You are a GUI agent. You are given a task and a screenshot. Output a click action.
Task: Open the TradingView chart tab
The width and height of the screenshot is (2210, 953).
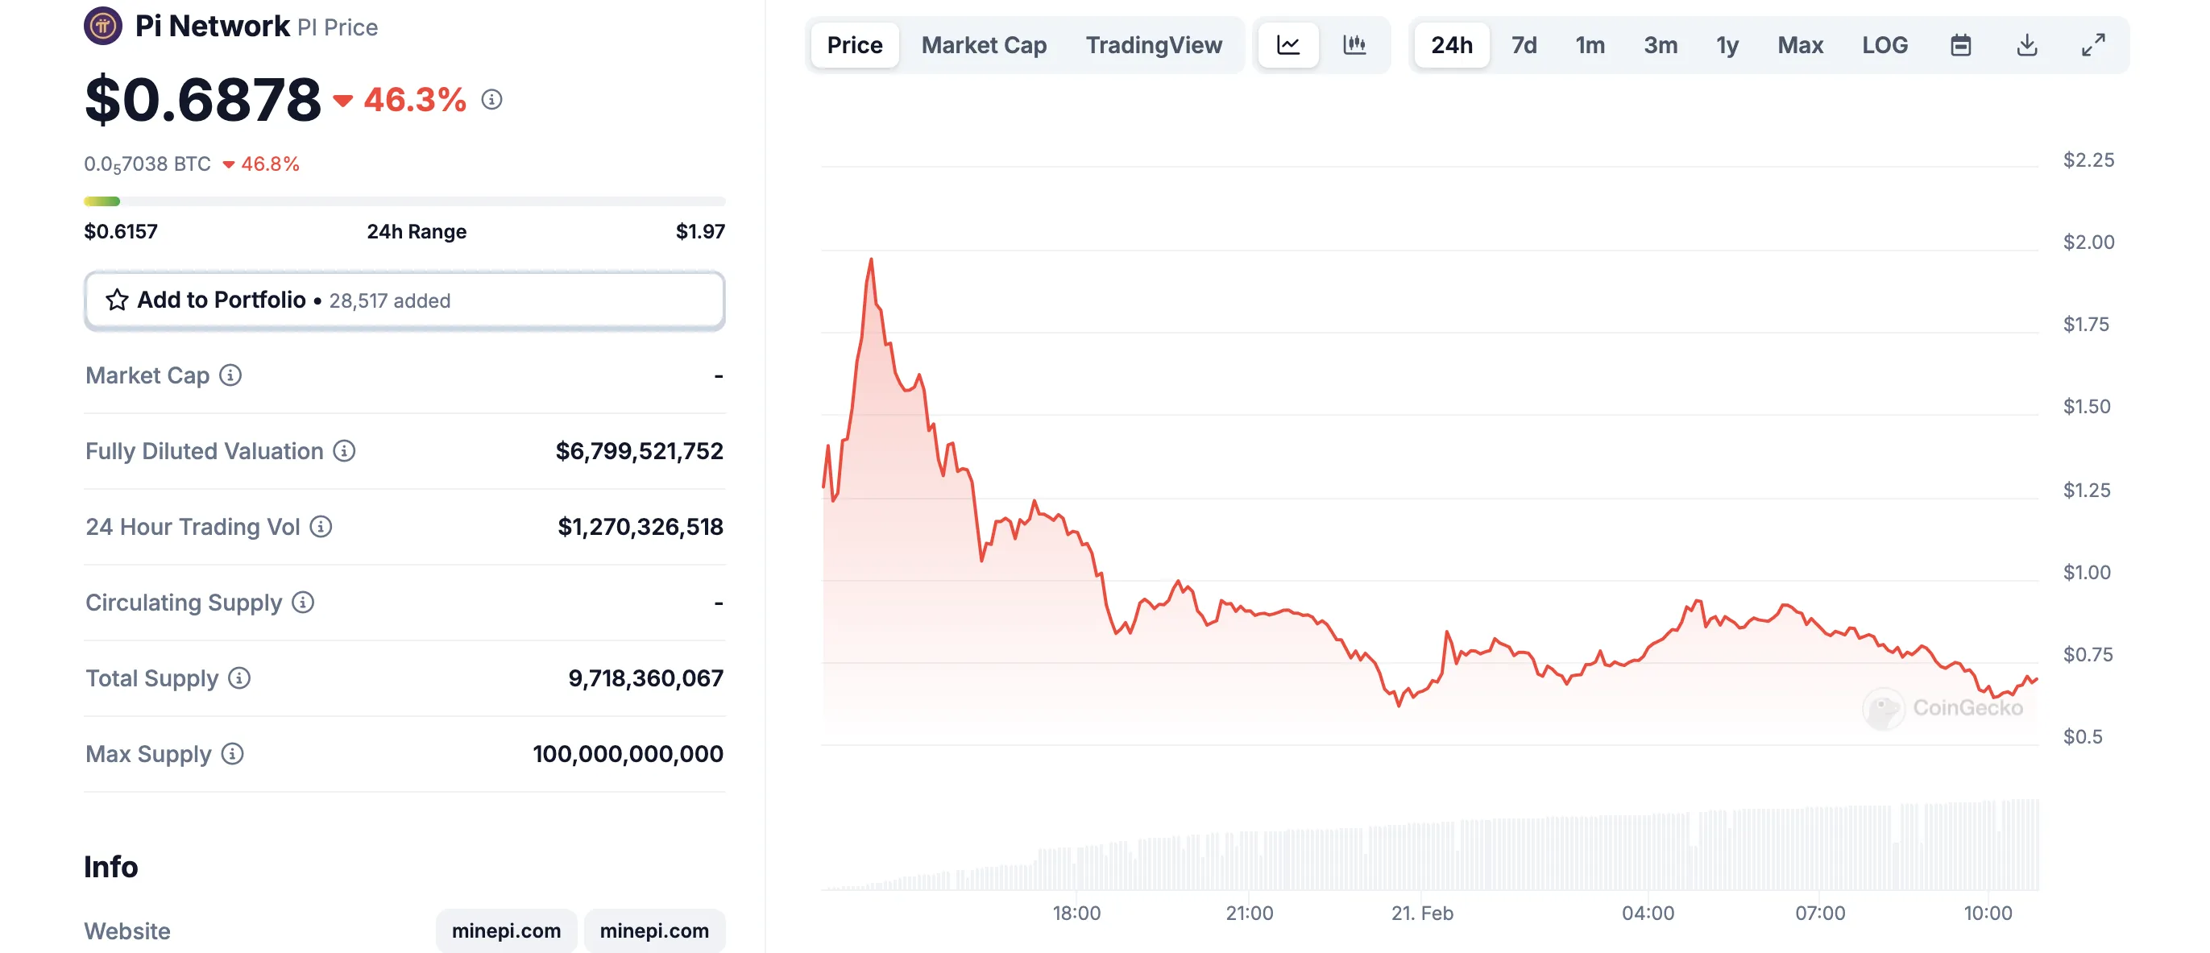click(1154, 44)
